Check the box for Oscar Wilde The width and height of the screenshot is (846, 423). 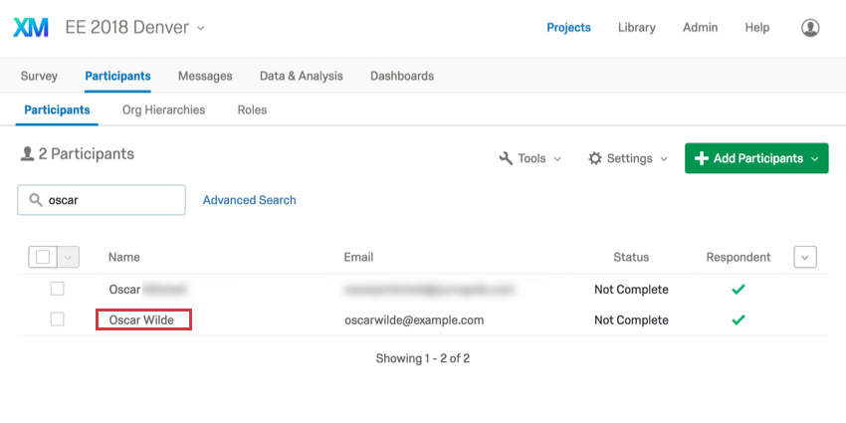(x=57, y=319)
